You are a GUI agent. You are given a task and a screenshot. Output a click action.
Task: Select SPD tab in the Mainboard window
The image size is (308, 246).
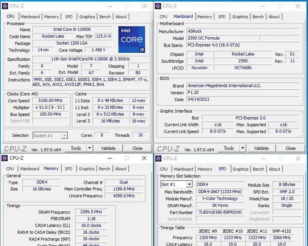pos(222,17)
